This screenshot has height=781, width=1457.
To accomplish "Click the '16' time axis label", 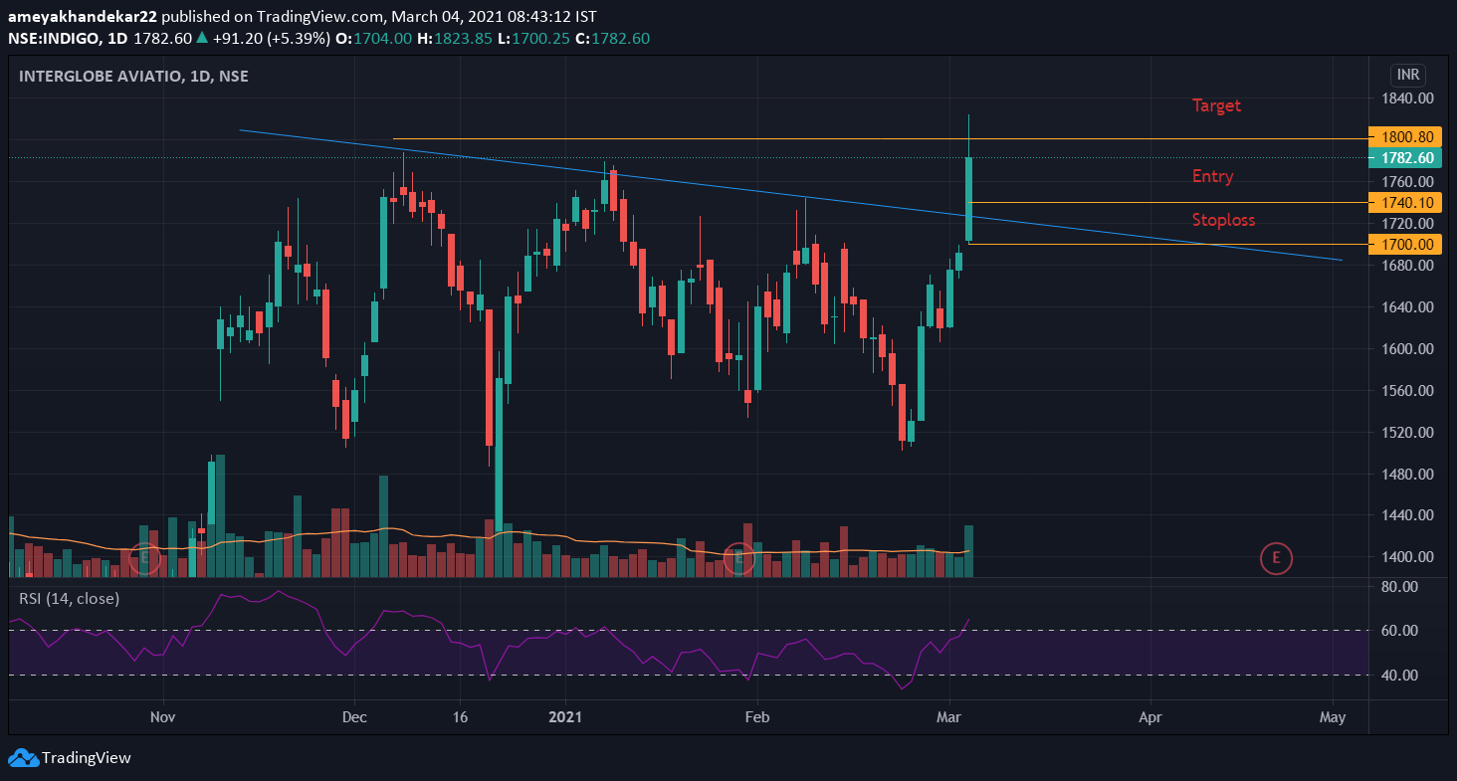I will pos(460,716).
